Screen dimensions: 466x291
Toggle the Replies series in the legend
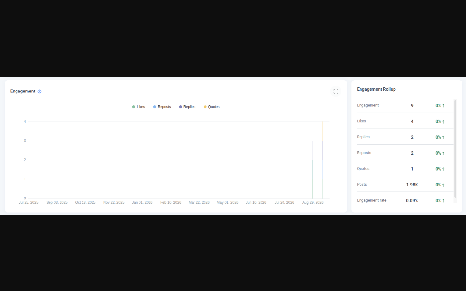pos(187,107)
